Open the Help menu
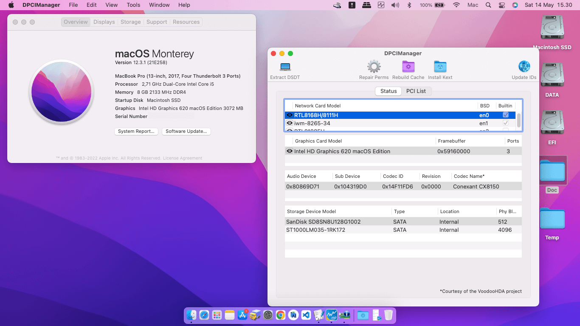The image size is (580, 326). 184,5
